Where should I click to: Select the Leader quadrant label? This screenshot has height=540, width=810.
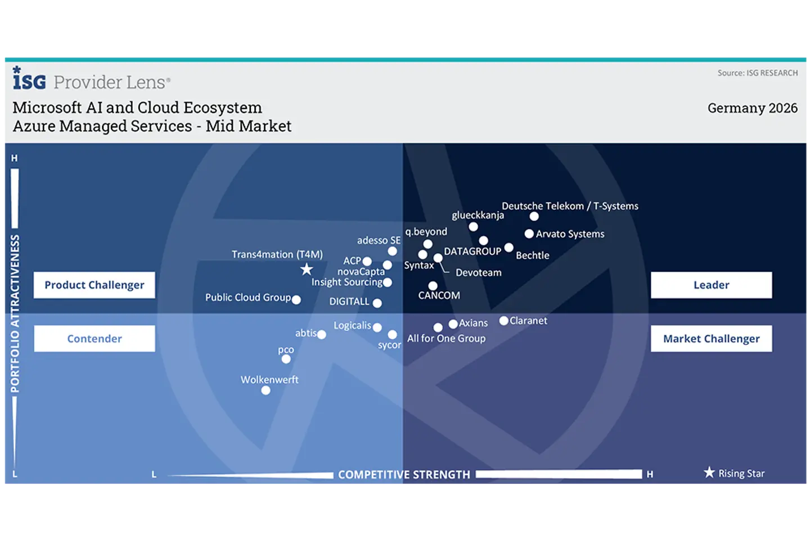711,285
